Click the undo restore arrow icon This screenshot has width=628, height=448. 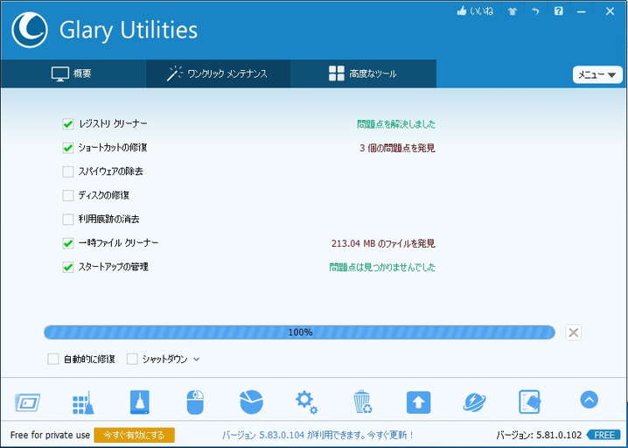coord(535,11)
